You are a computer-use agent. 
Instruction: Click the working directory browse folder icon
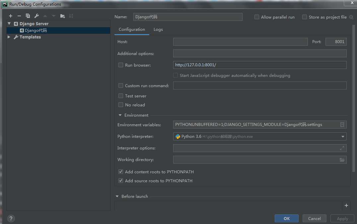(x=342, y=160)
